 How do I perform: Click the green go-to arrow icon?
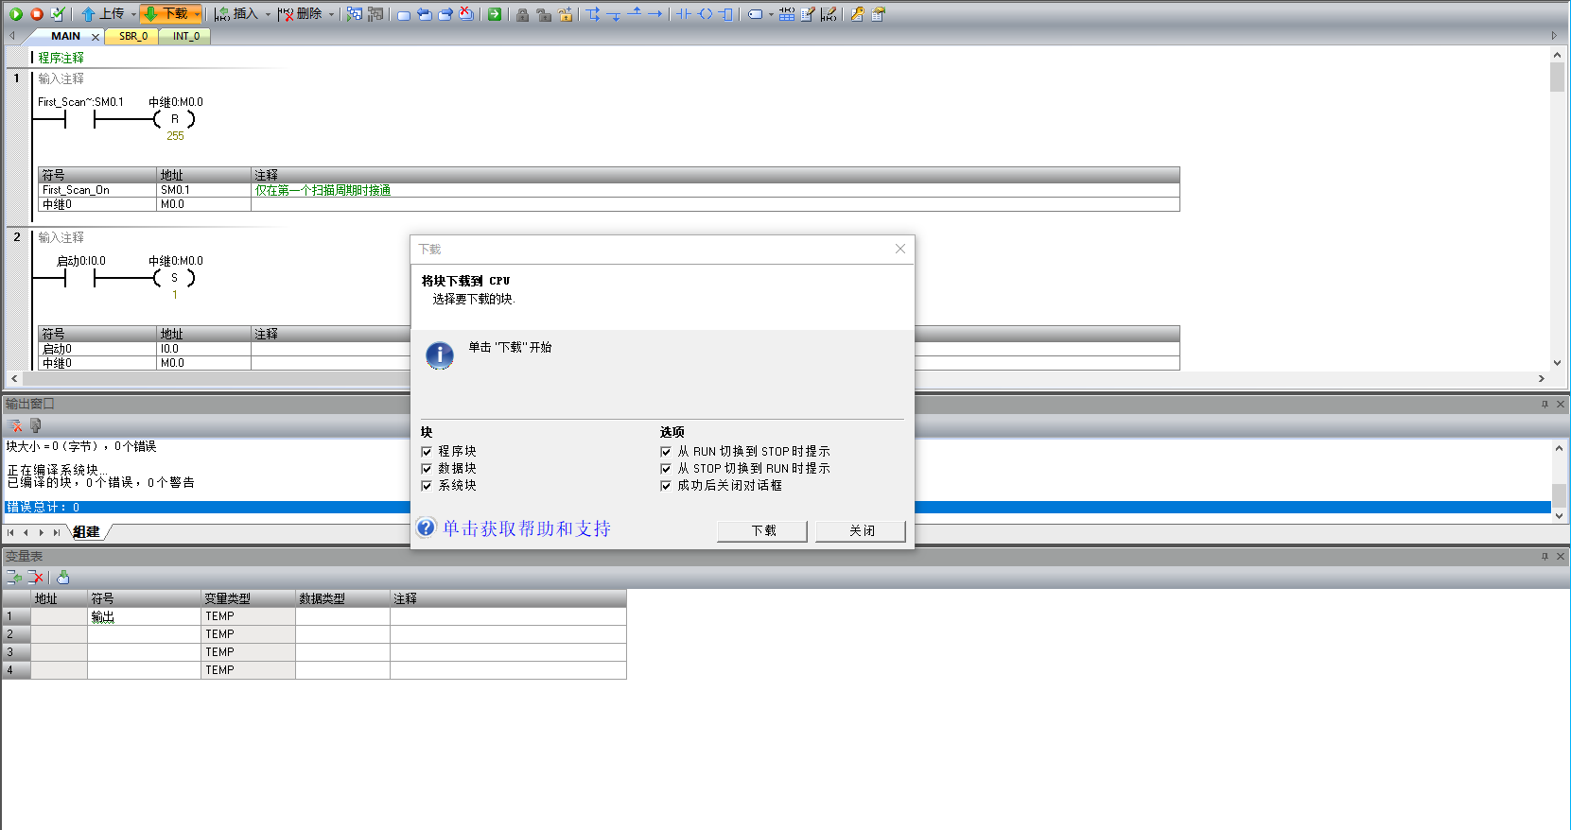[495, 14]
